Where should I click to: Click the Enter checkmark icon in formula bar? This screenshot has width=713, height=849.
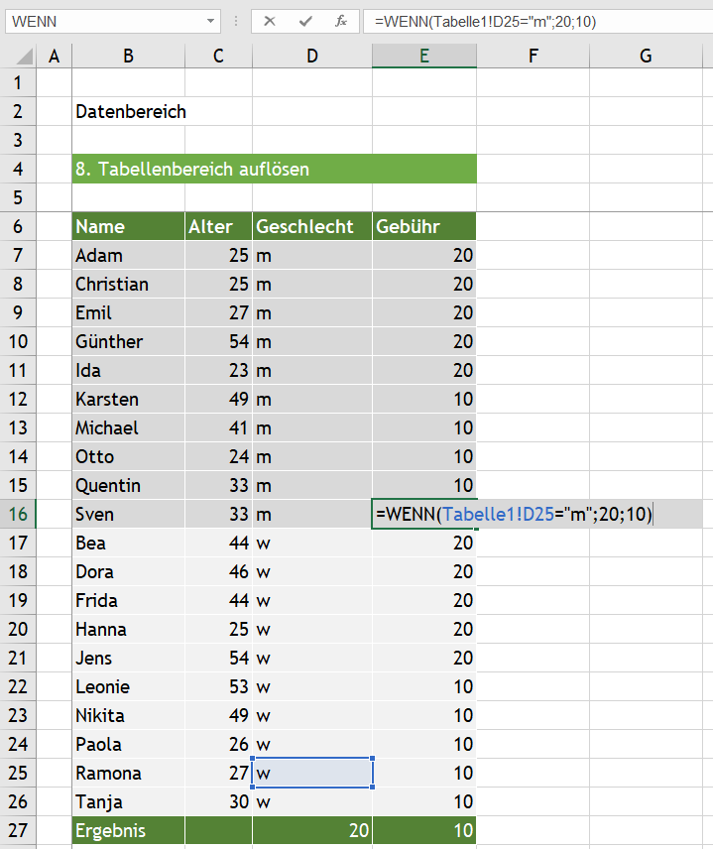(305, 21)
